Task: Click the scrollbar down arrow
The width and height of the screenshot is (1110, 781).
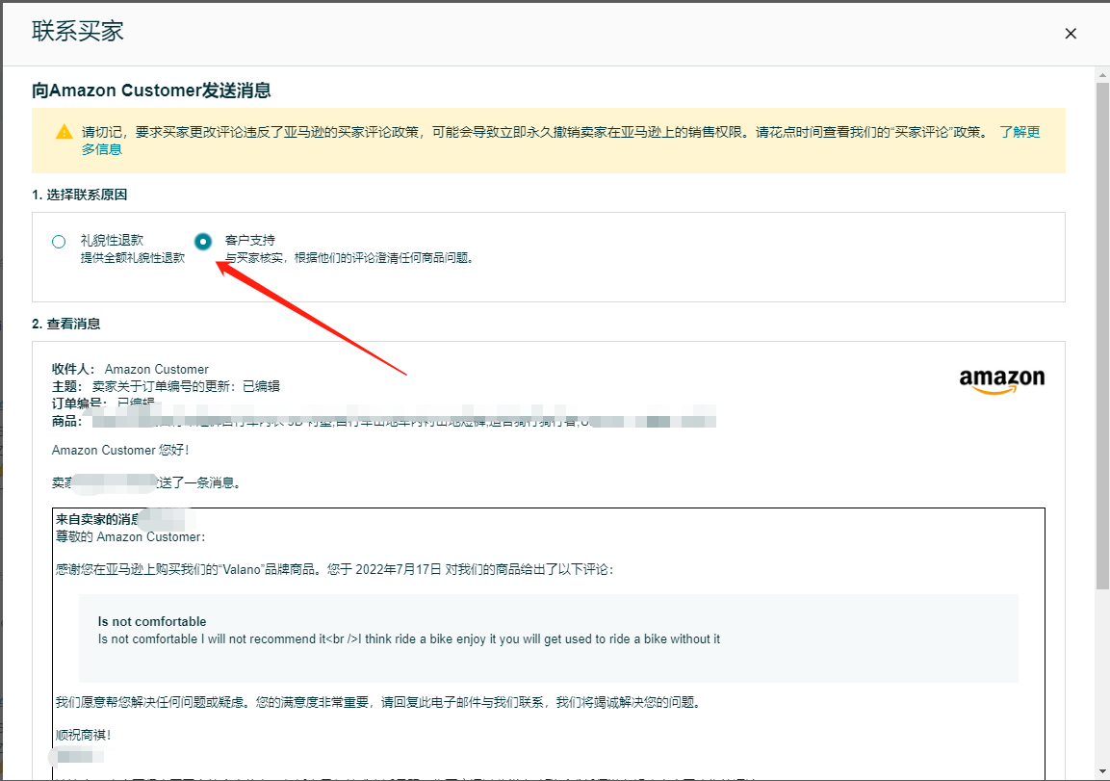Action: coord(1102,771)
